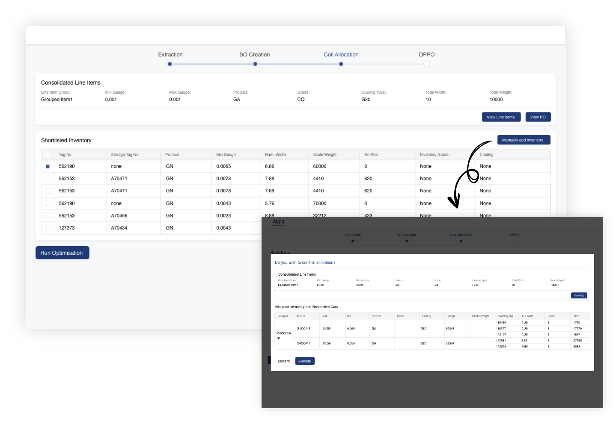Viewport: 616px width, 421px height.
Task: Select the Coil Allocation step label
Action: [341, 55]
